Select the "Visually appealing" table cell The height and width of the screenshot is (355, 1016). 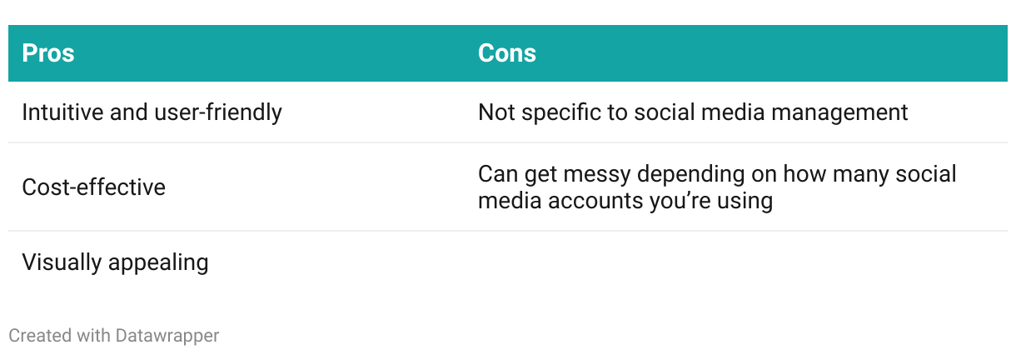coord(115,262)
